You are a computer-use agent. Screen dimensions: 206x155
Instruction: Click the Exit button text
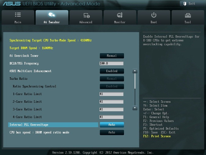(192, 4)
